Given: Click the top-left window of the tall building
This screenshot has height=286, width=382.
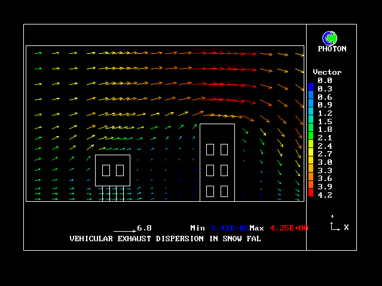Looking at the screenshot, I should (210, 149).
